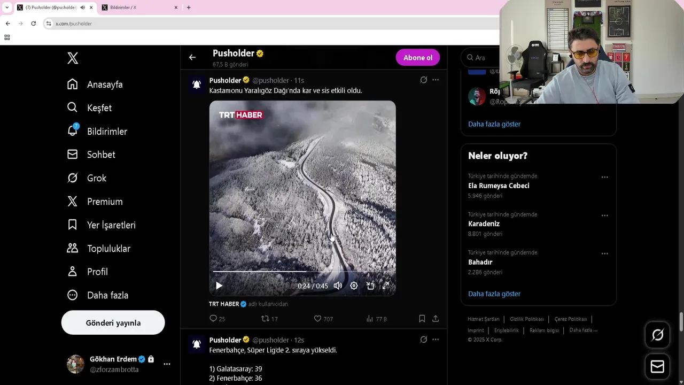
Task: Open more options on Fenerbahçe post
Action: tap(436, 340)
